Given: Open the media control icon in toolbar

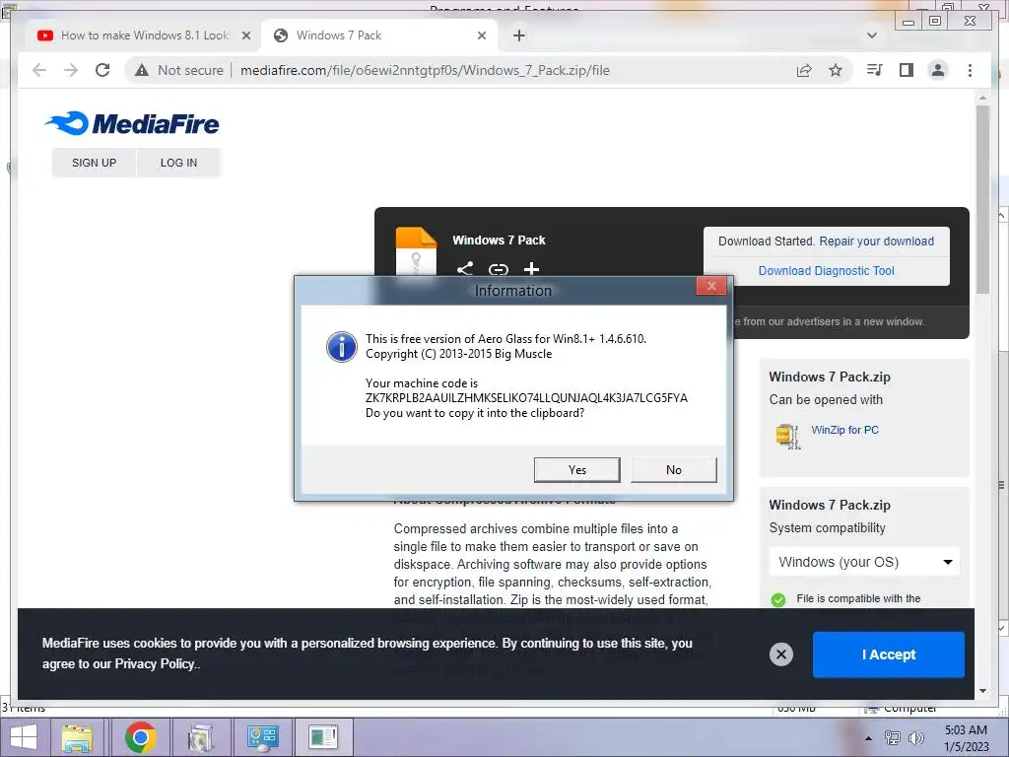Looking at the screenshot, I should coord(875,70).
